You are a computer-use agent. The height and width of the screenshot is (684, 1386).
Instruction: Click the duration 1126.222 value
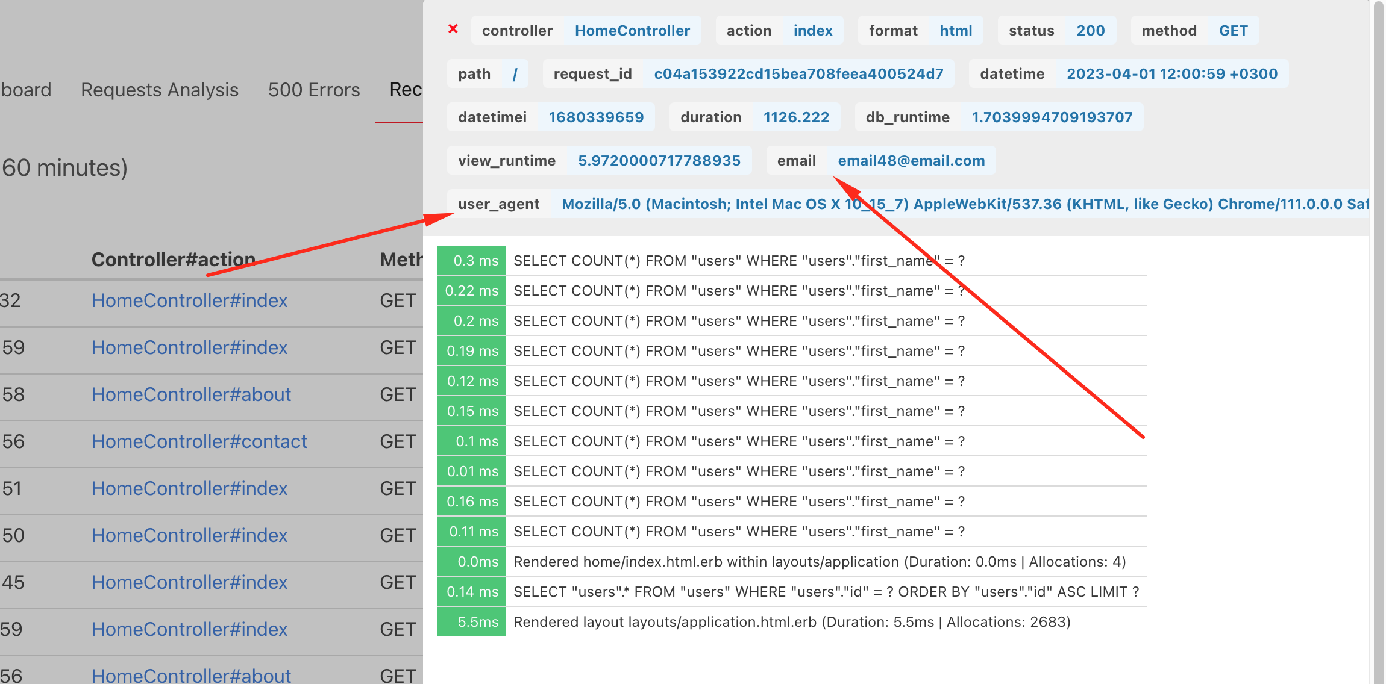(796, 117)
